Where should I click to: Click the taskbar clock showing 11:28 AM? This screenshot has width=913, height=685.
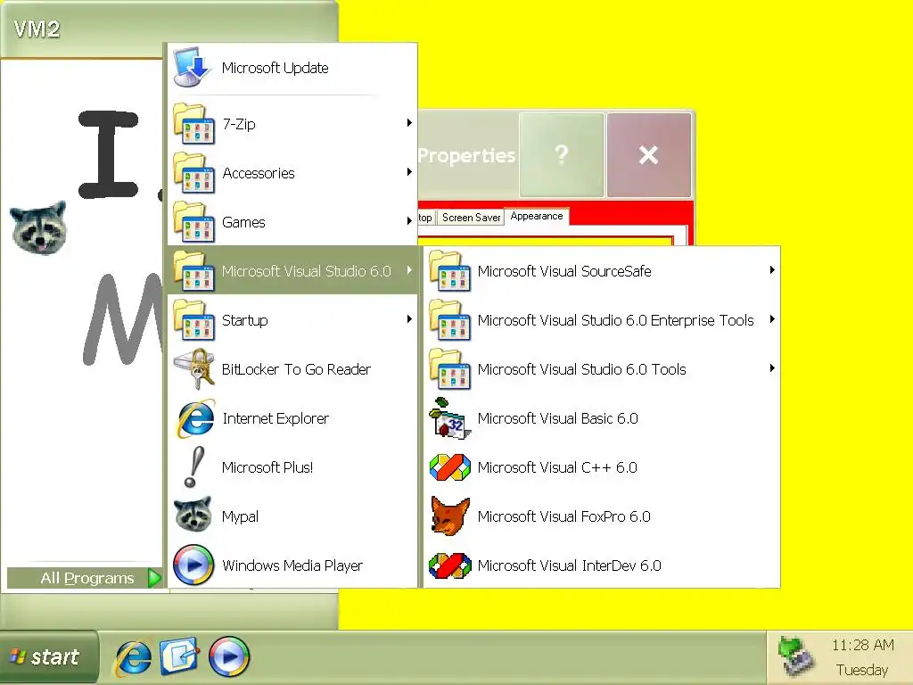tap(862, 646)
